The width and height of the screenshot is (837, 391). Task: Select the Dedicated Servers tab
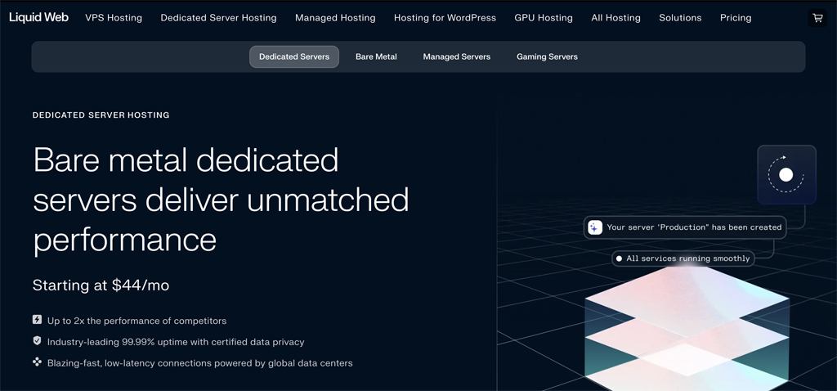point(294,57)
